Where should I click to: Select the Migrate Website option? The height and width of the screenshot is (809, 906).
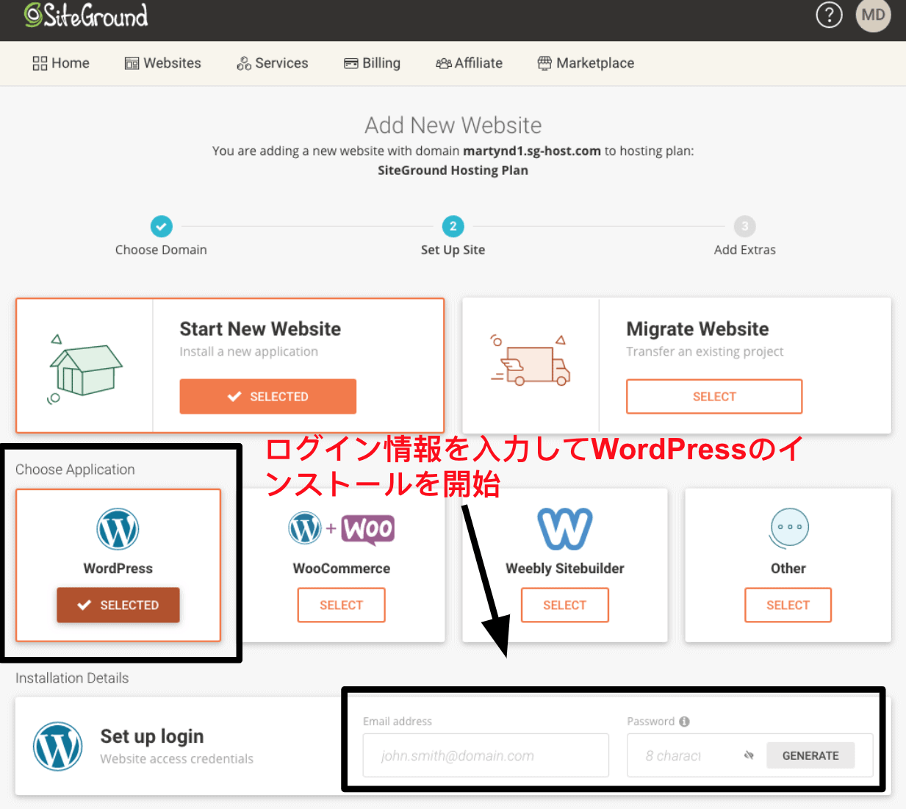pos(714,397)
